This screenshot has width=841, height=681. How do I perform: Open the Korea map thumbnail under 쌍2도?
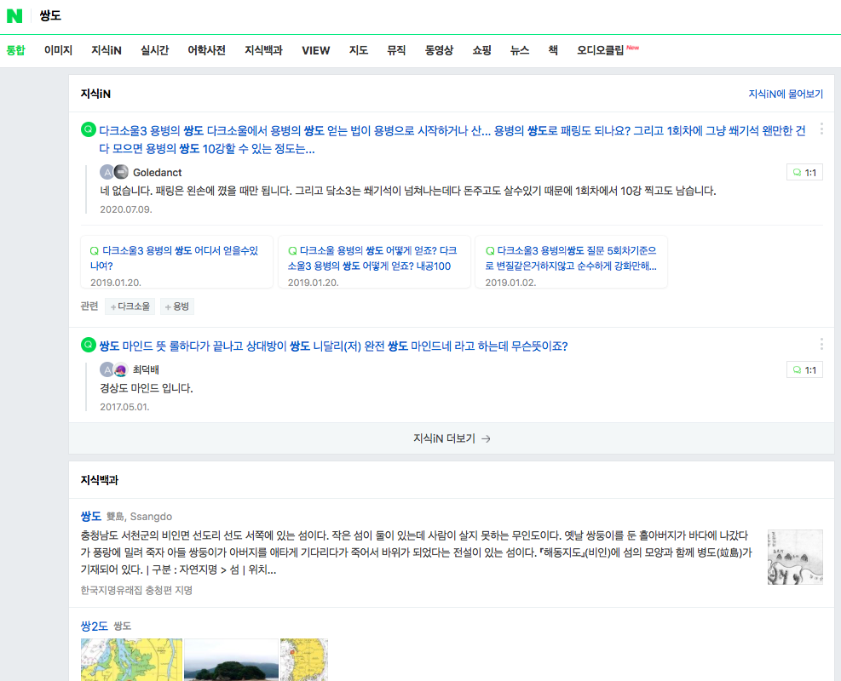click(304, 660)
